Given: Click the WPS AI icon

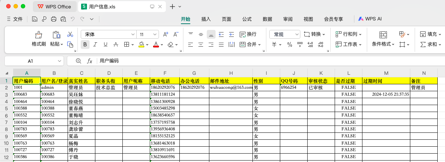Looking at the screenshot, I should click(361, 19).
